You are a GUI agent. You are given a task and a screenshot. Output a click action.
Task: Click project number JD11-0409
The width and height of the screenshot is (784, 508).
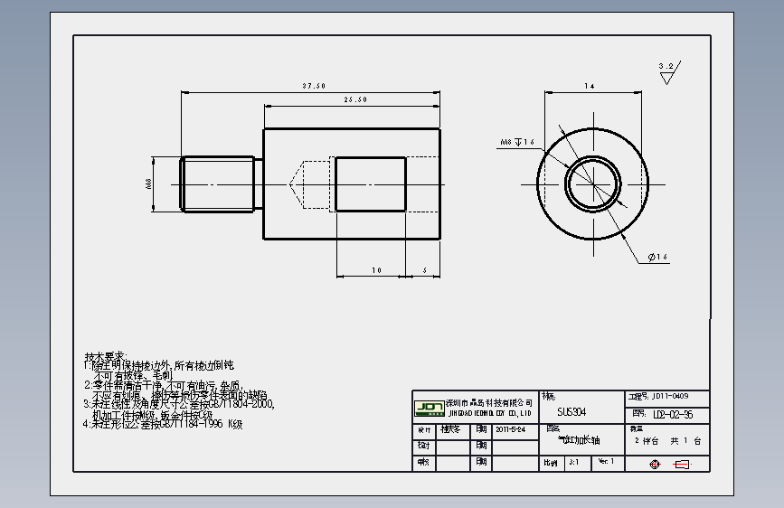670,396
